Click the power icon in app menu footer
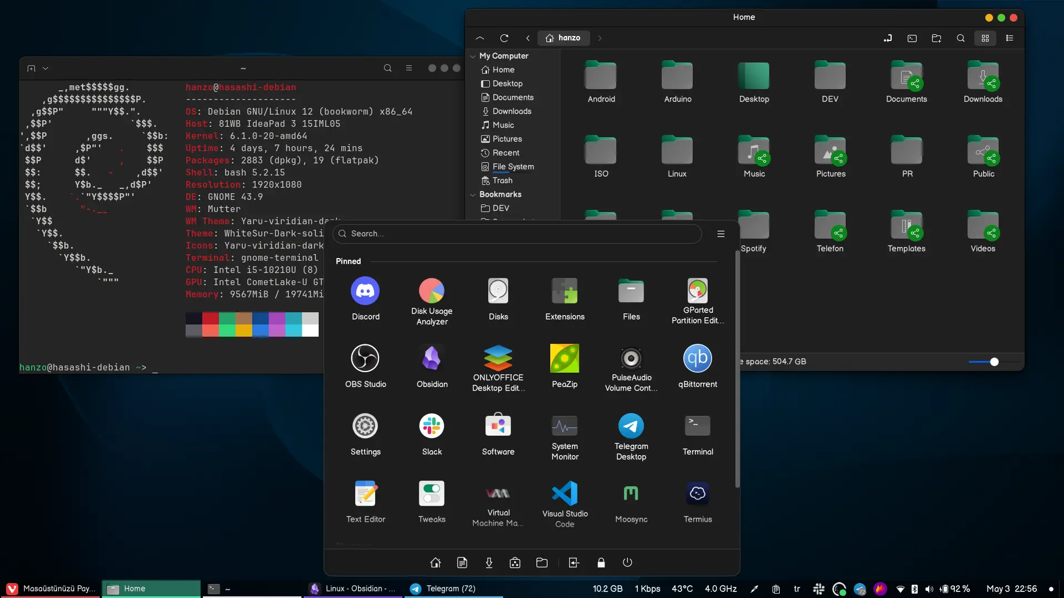The width and height of the screenshot is (1064, 598). (627, 563)
